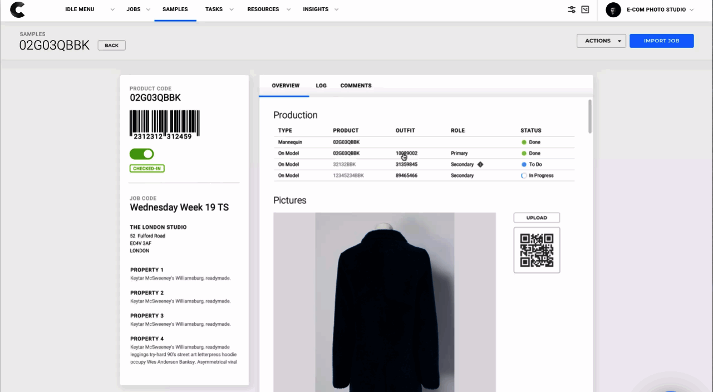Switch to the Overview tab
The width and height of the screenshot is (713, 392).
[286, 86]
